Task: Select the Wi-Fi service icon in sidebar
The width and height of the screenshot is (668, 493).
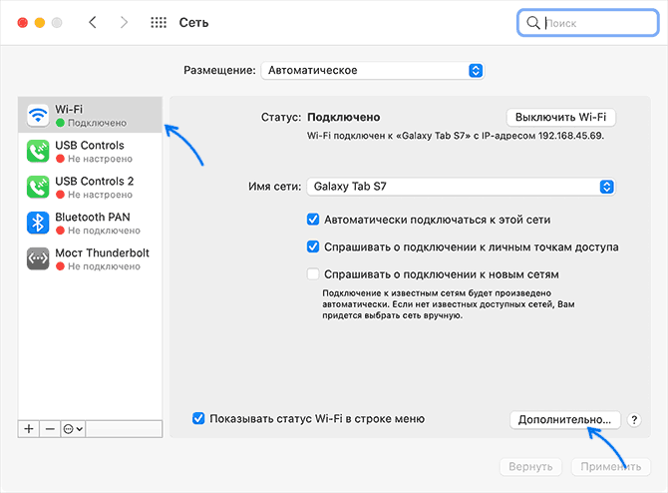Action: (x=38, y=115)
